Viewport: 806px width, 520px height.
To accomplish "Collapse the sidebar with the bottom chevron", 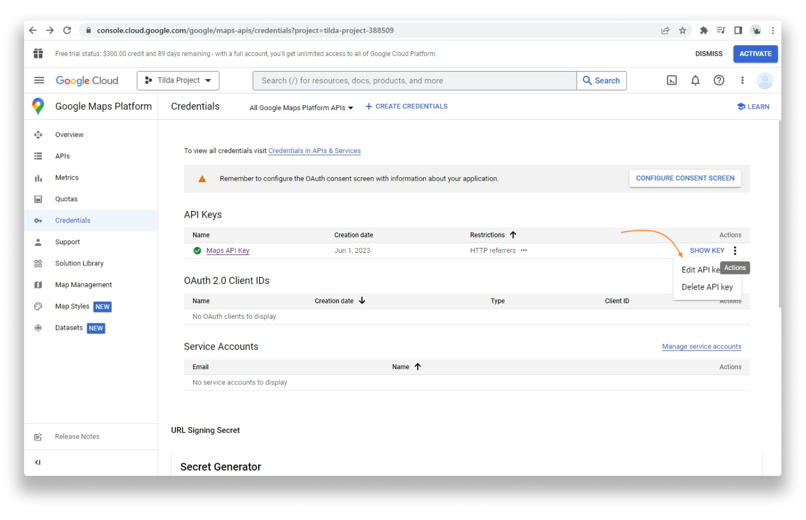I will coord(38,462).
